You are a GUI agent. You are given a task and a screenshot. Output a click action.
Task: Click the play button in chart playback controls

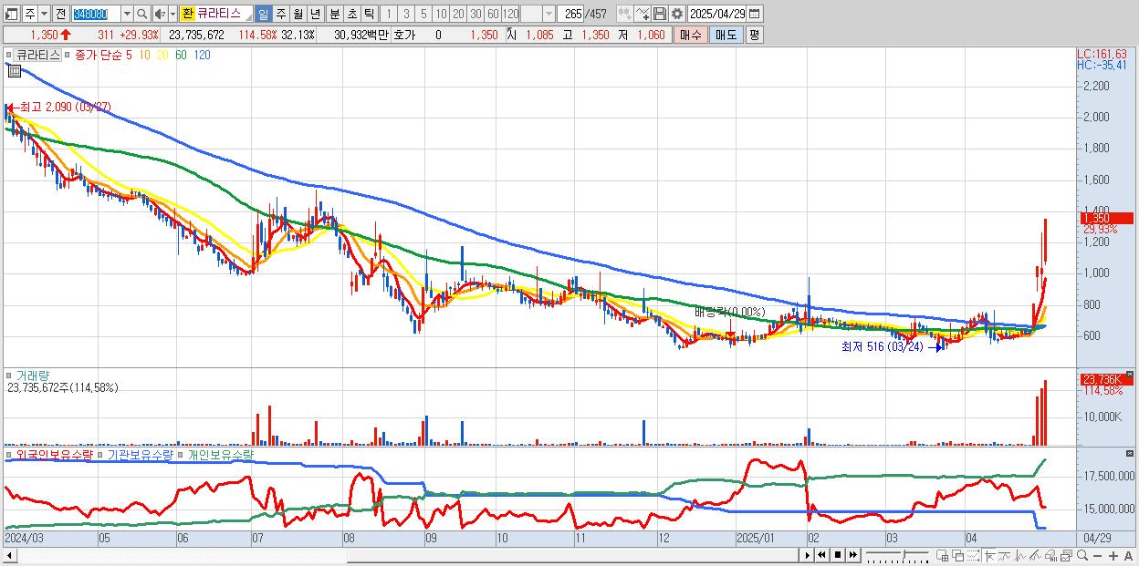[x=808, y=555]
